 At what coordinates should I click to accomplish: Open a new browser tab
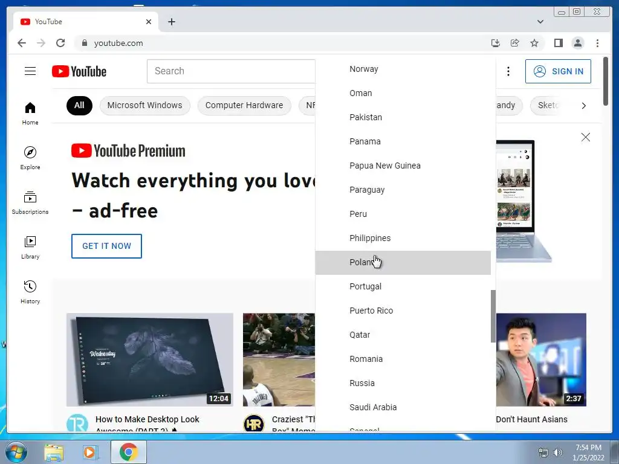[171, 22]
